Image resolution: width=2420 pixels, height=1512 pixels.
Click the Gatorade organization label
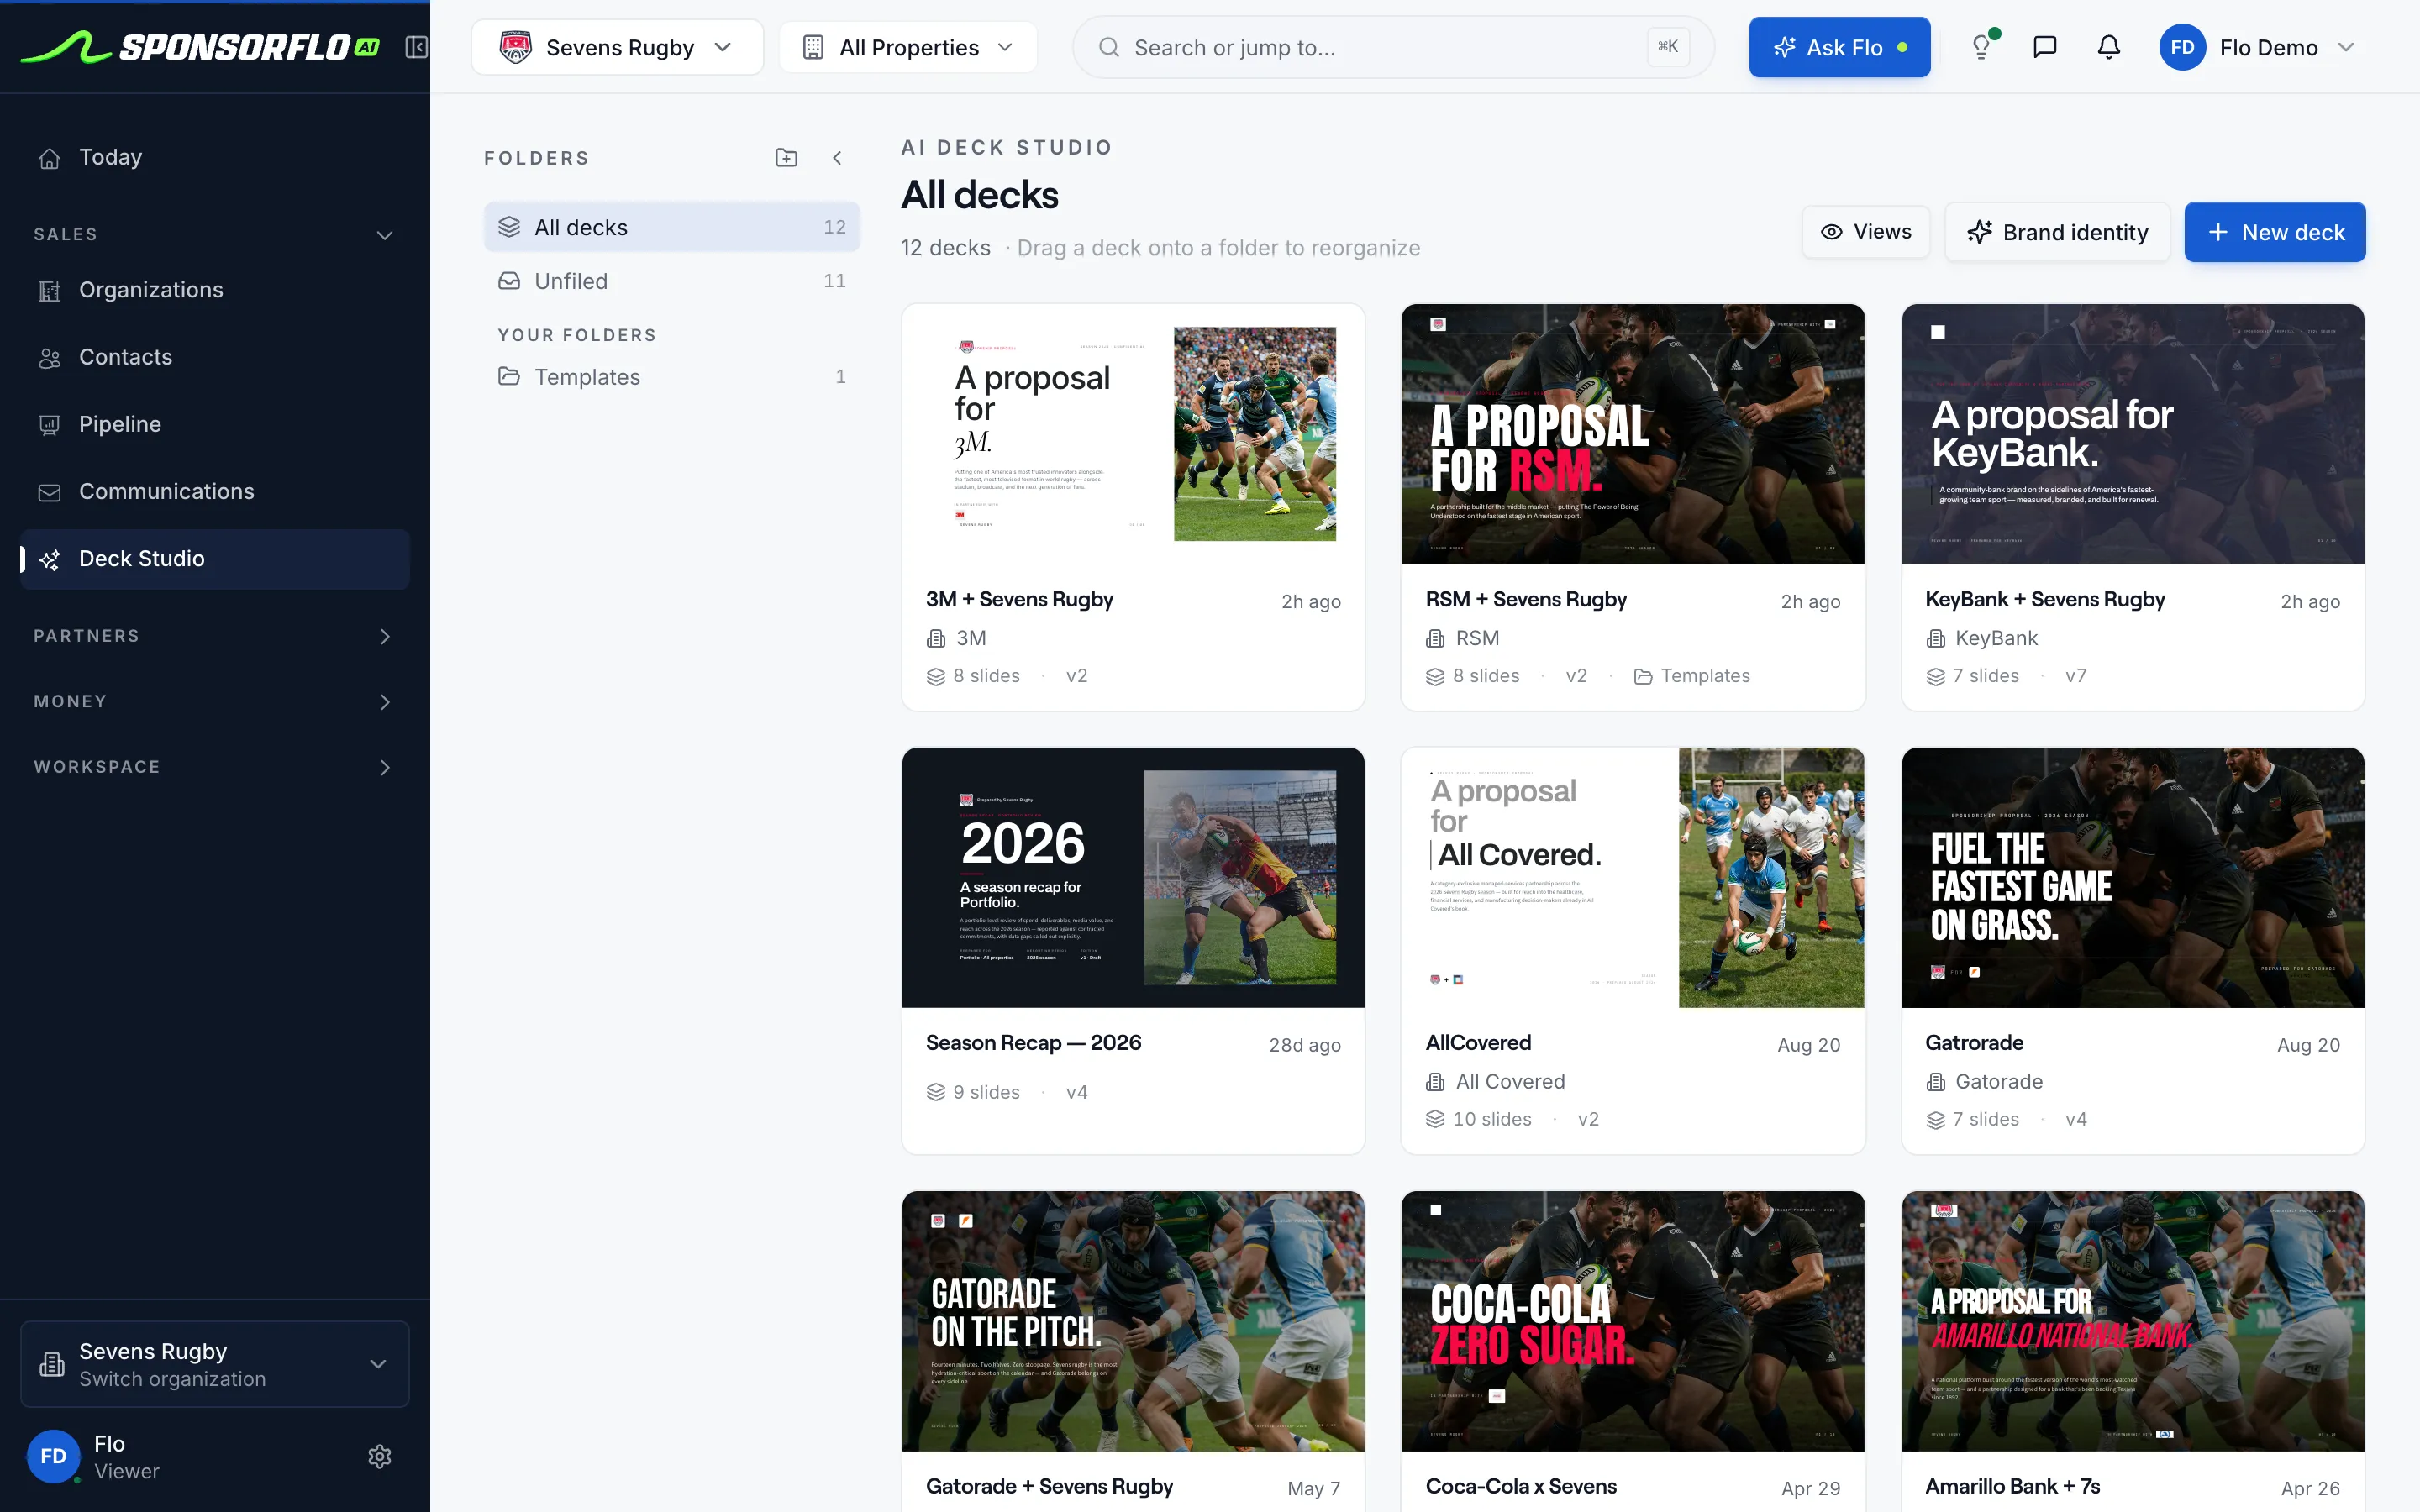tap(1984, 1081)
